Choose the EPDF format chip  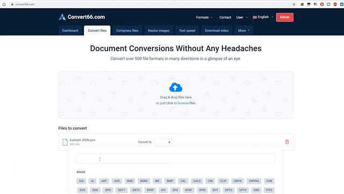(x=150, y=190)
